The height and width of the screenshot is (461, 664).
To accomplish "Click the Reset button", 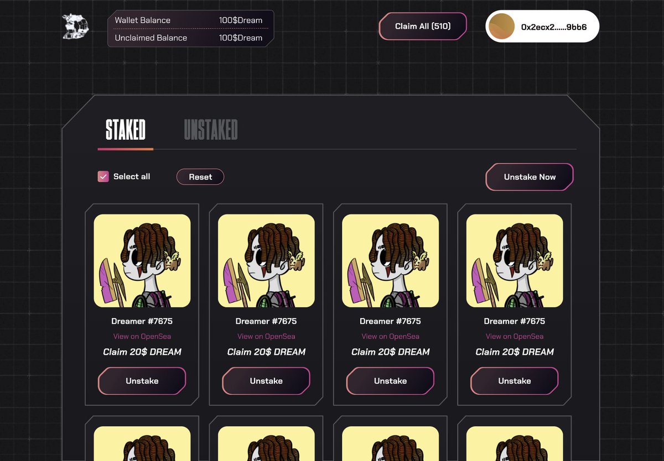I will point(200,177).
